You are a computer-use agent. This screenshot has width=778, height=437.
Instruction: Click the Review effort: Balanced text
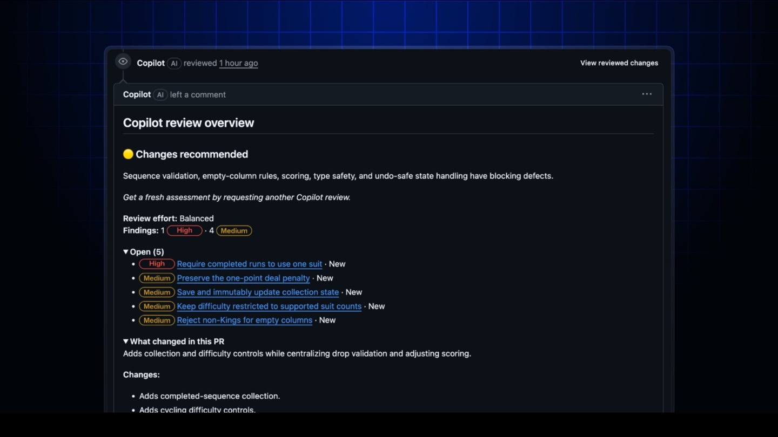(x=169, y=218)
